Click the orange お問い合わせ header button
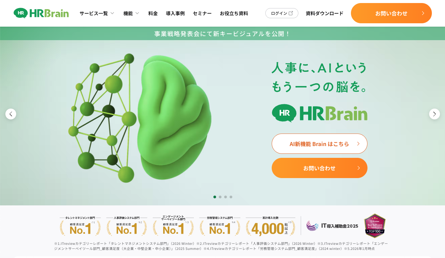445x258 pixels. tap(391, 13)
